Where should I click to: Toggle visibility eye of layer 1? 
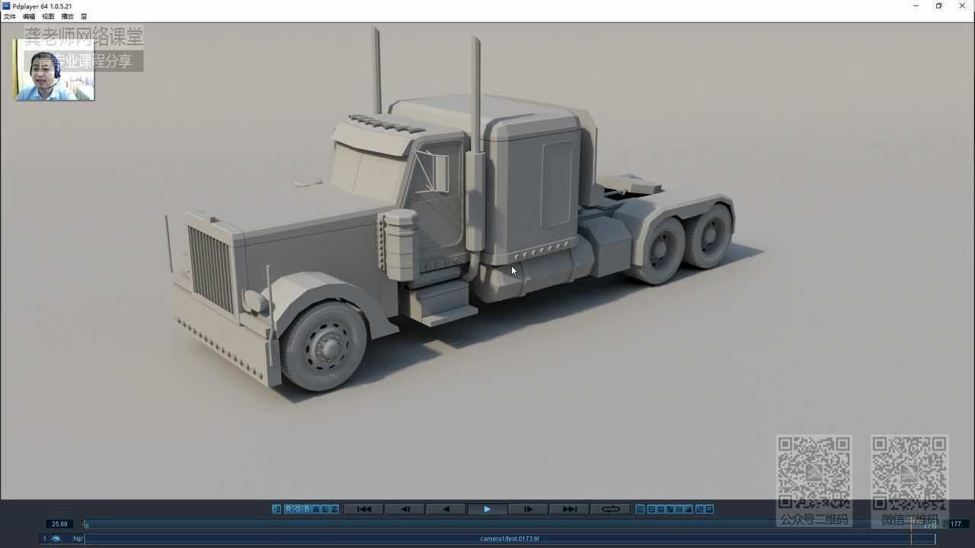coord(56,539)
